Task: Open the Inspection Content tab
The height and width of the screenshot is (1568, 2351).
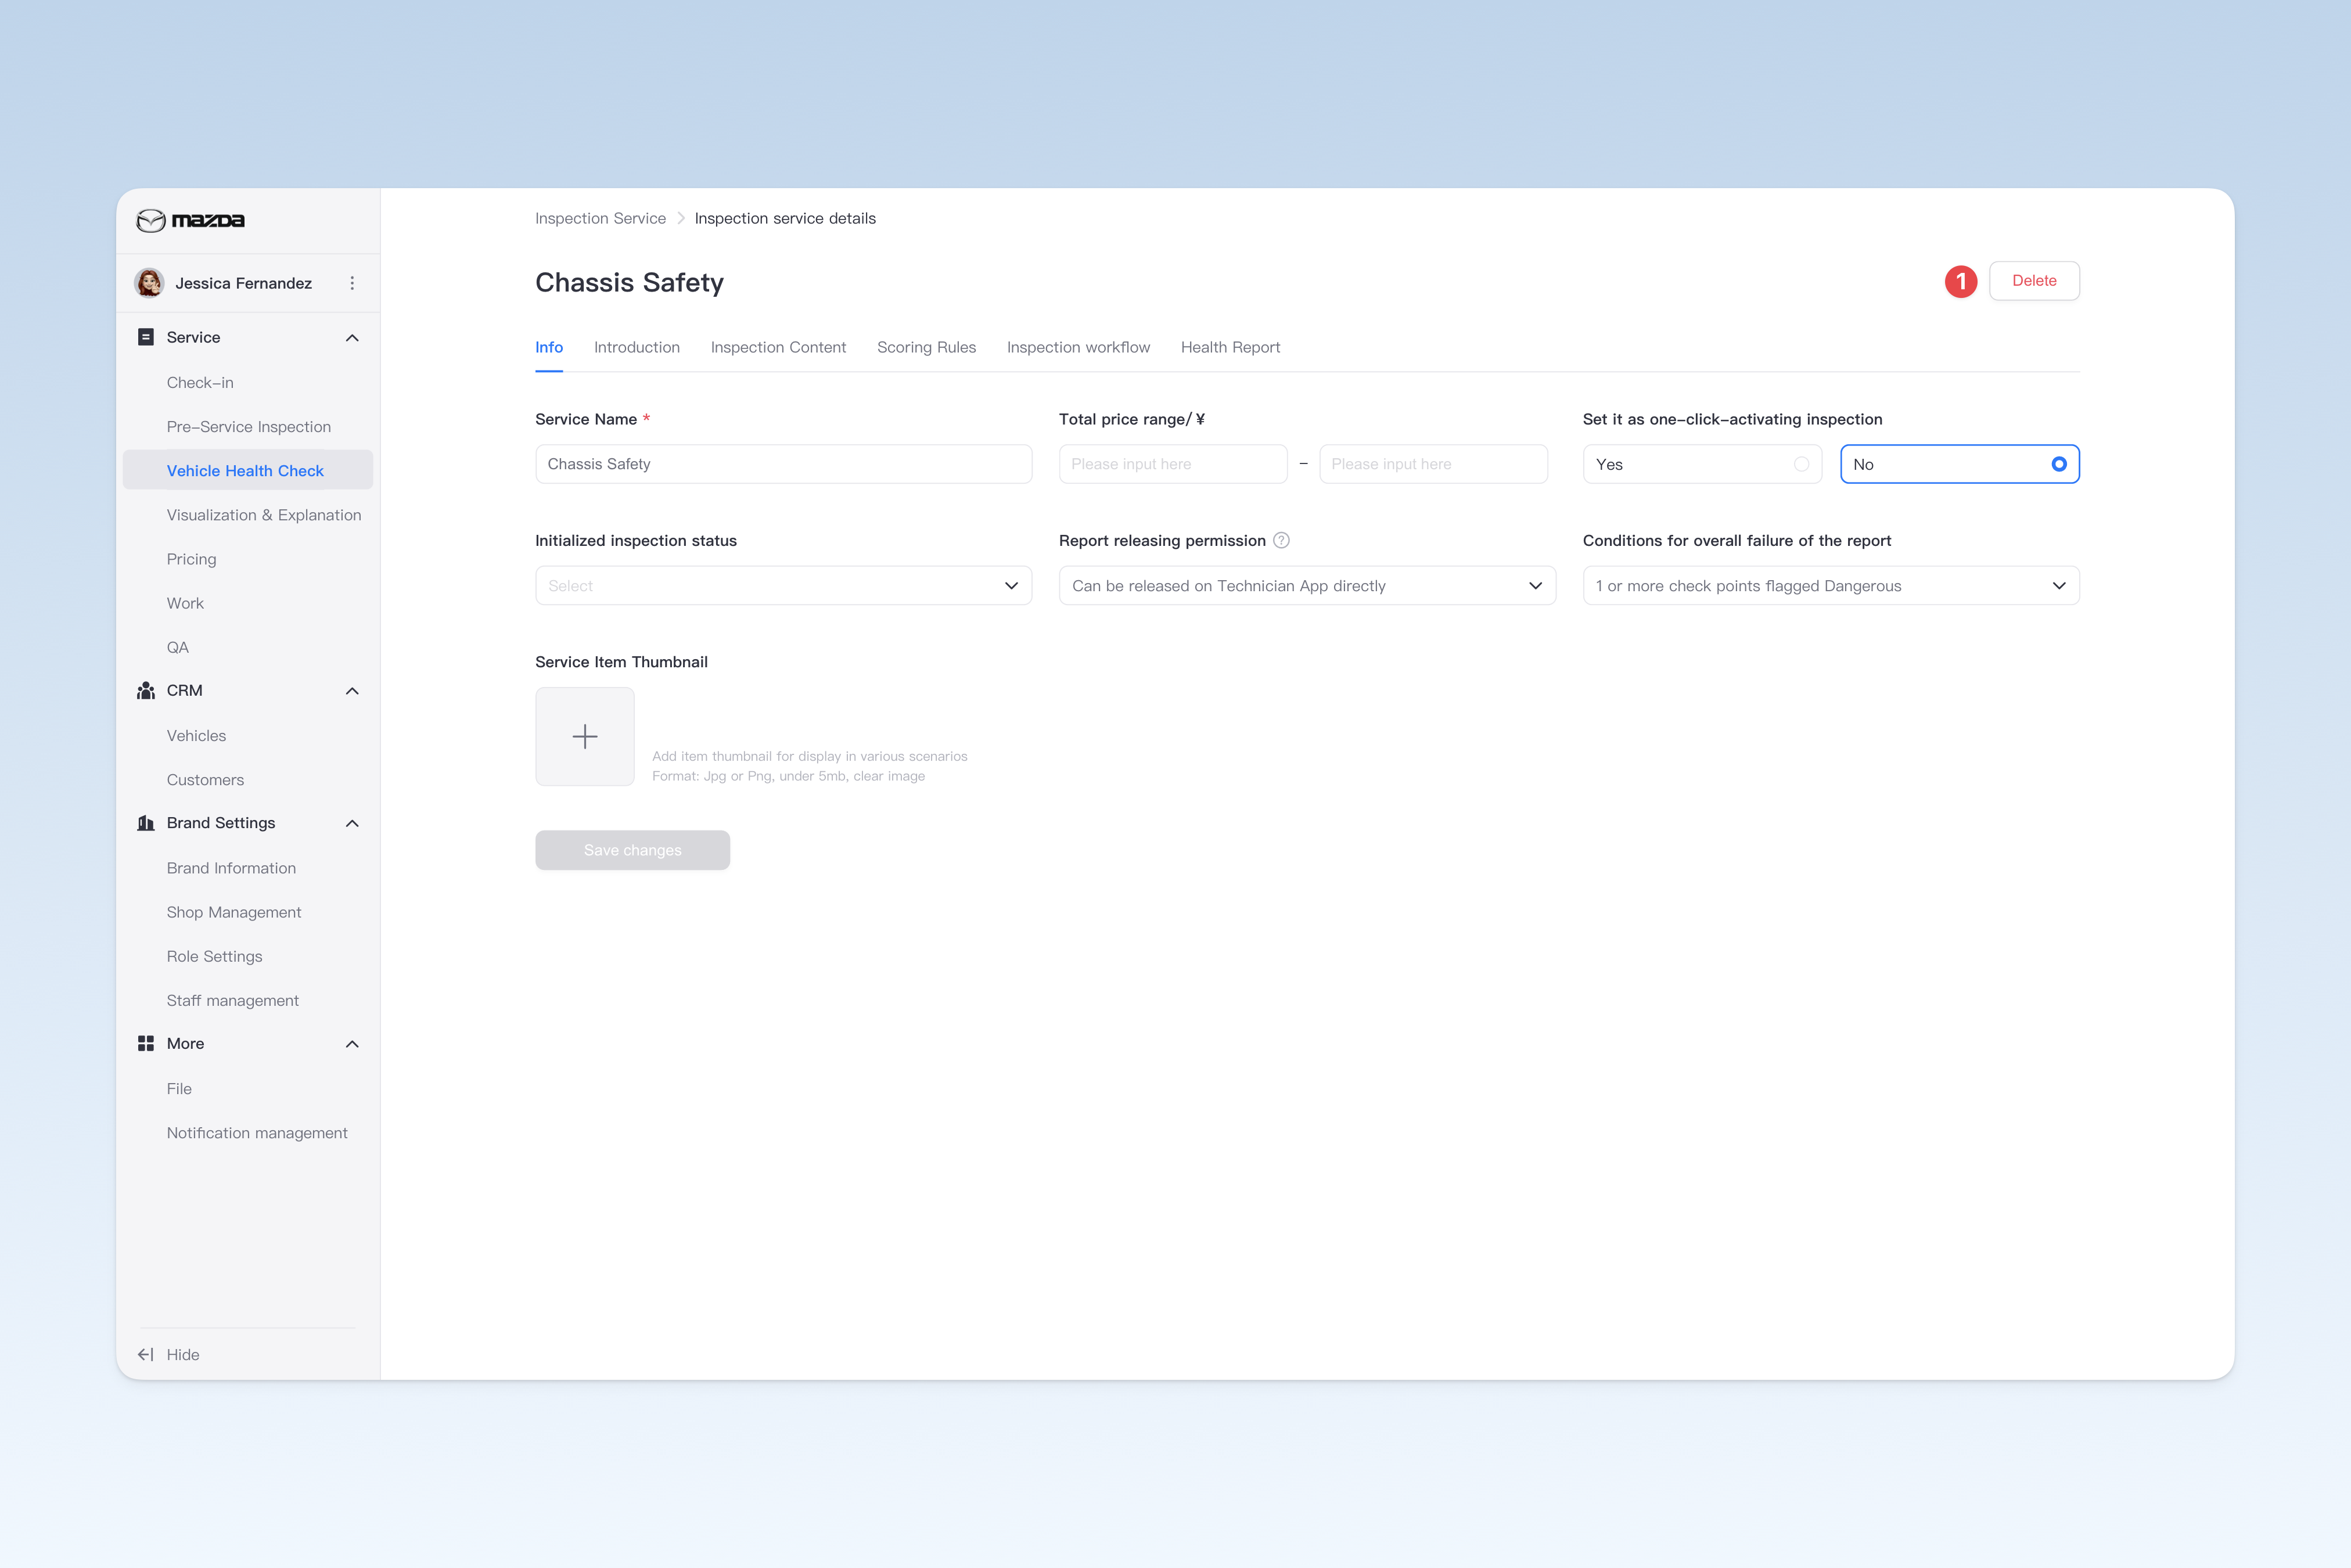Action: (x=778, y=347)
